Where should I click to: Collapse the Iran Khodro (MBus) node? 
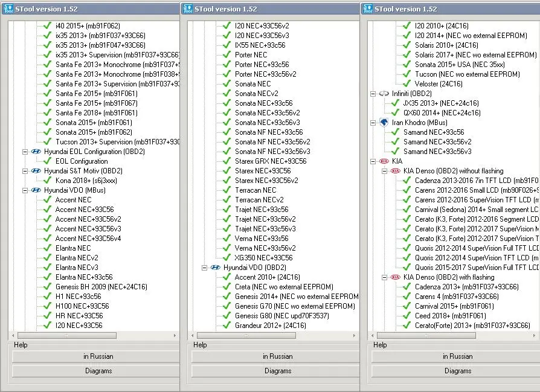click(x=373, y=123)
